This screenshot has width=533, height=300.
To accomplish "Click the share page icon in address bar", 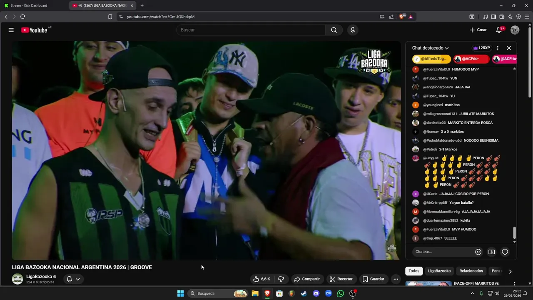I will tap(391, 17).
